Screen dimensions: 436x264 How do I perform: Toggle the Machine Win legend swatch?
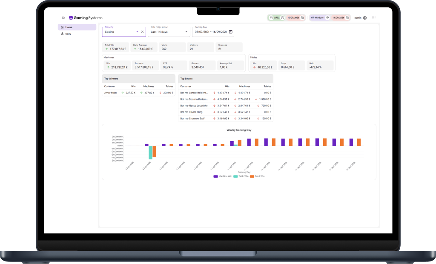click(x=215, y=176)
